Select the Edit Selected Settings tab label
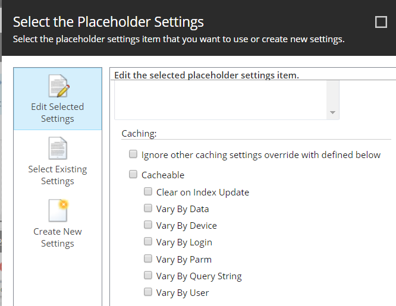Viewport: 396px width, 306px height. pyautogui.click(x=58, y=113)
